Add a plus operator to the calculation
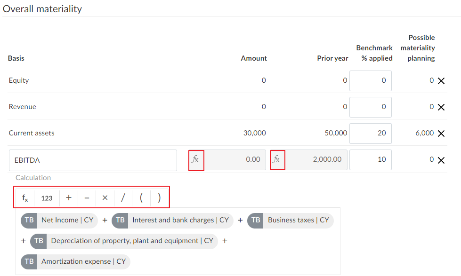This screenshot has width=461, height=276. point(69,198)
